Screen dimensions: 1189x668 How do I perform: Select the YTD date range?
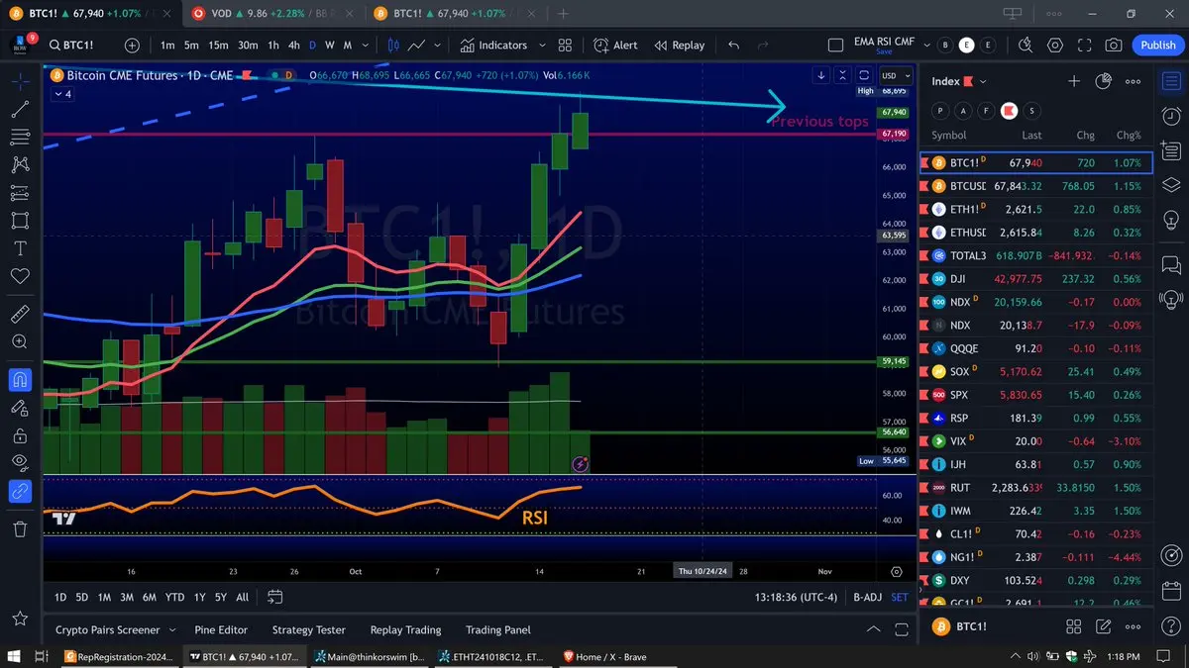(x=174, y=597)
